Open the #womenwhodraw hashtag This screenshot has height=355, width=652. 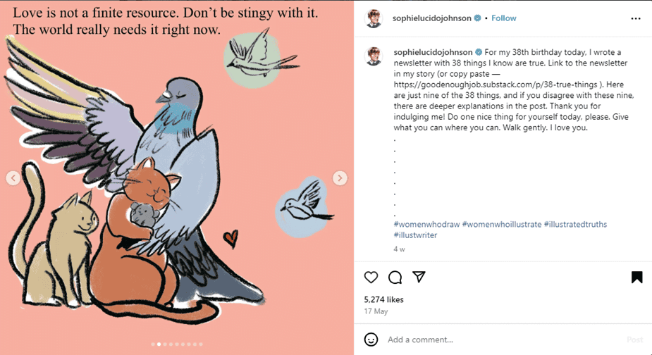[426, 225]
